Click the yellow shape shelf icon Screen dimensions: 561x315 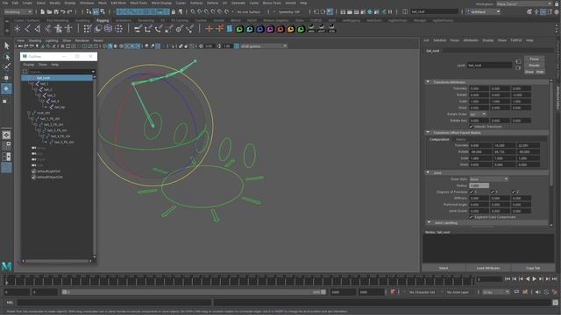tap(290, 29)
